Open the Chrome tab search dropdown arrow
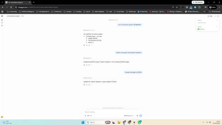The image size is (222, 125). (x=2, y=2)
